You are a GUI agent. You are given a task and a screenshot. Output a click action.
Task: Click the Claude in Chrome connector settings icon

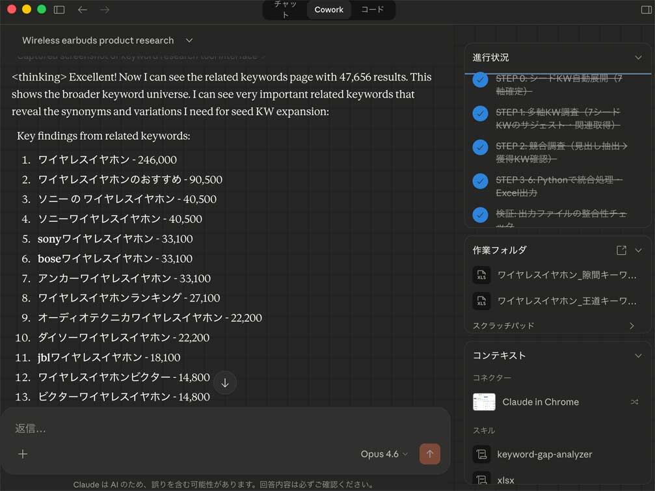click(x=634, y=402)
